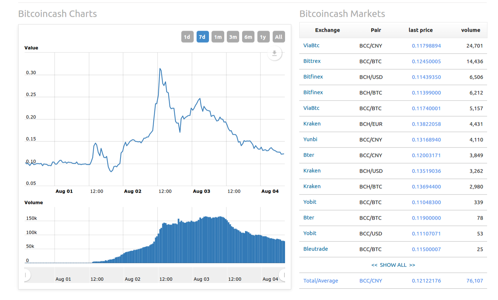Click the Bitcoincash Charts heading

58,14
